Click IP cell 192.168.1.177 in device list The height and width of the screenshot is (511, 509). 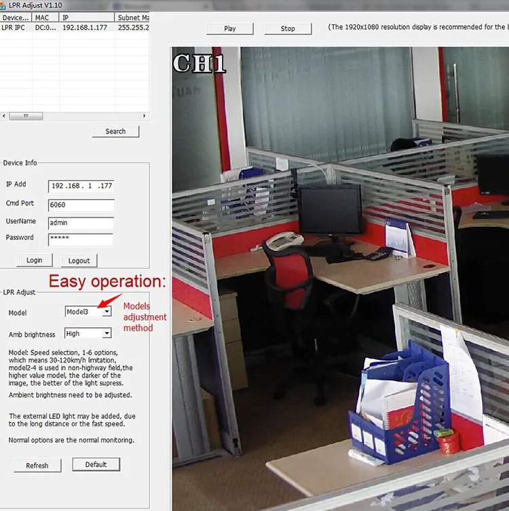pyautogui.click(x=85, y=28)
